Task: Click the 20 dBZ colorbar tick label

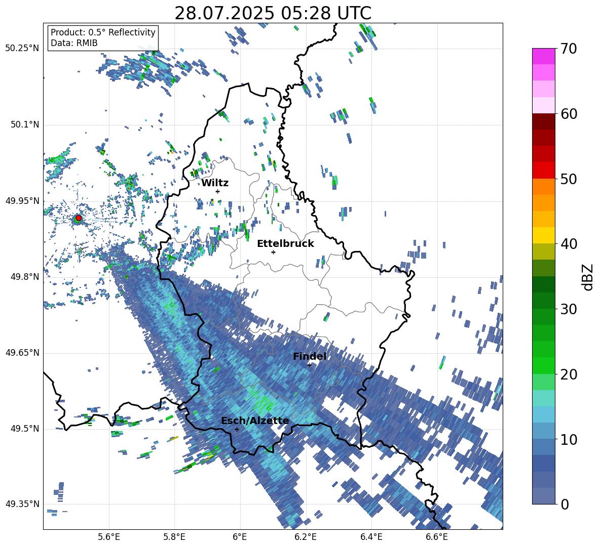Action: pyautogui.click(x=569, y=374)
